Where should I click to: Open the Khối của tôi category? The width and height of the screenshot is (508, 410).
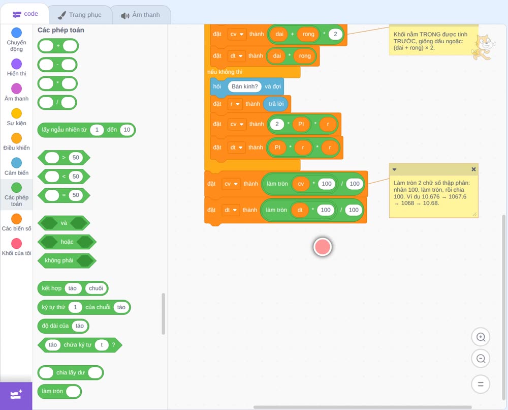tap(16, 247)
